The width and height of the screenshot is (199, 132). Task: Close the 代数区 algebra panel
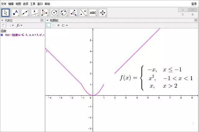coord(42,20)
